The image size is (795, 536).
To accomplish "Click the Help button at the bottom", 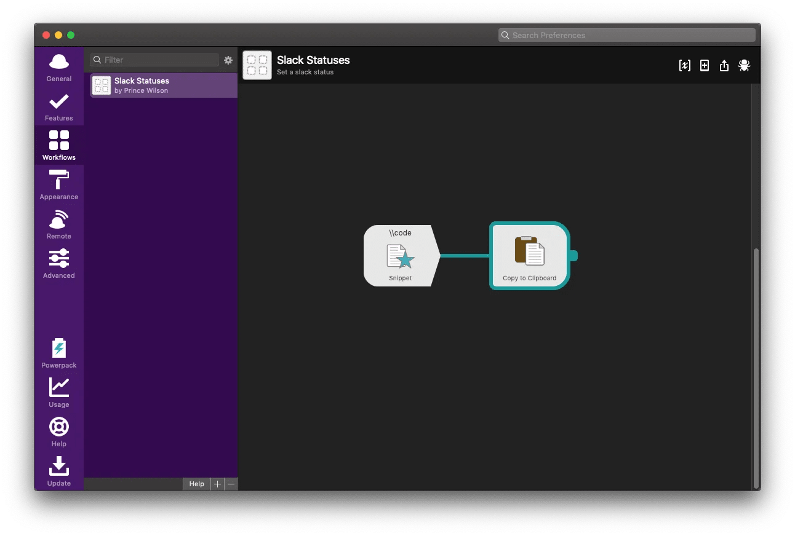I will click(x=196, y=484).
